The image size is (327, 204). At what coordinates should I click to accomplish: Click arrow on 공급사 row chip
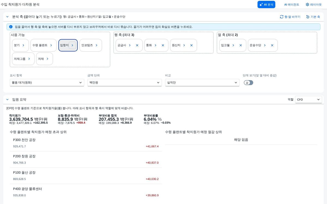(x=130, y=45)
